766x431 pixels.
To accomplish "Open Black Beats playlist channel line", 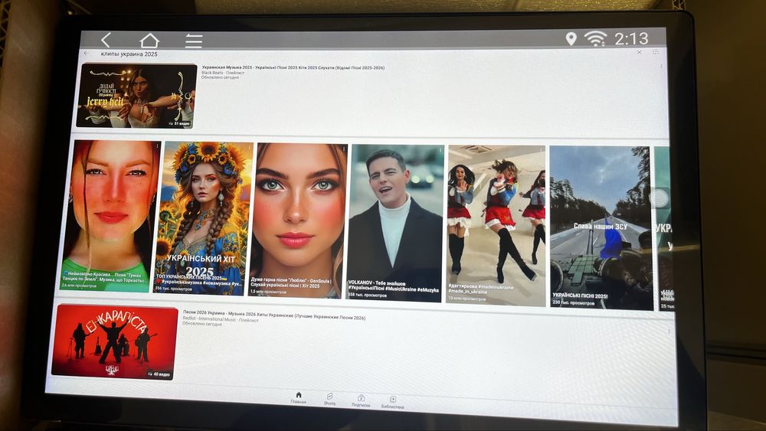I will click(223, 73).
